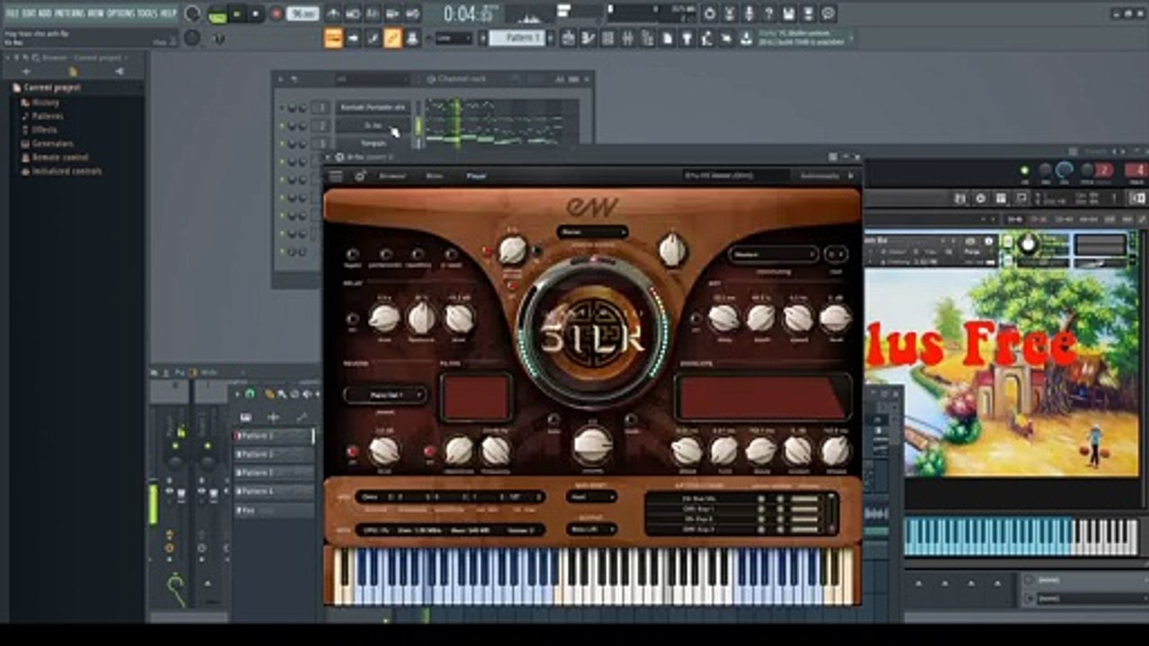
Task: Click the tempo display showing 96
Action: [303, 13]
